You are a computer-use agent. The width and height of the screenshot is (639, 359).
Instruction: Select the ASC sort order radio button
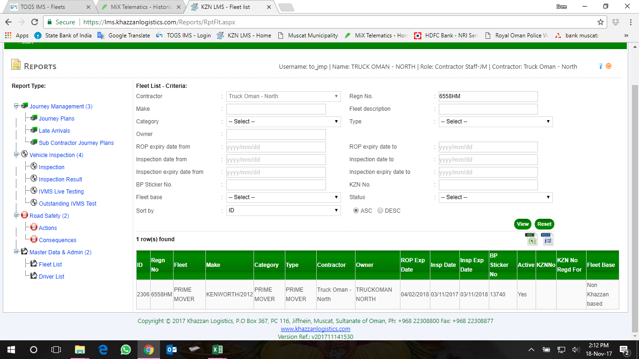click(x=356, y=211)
